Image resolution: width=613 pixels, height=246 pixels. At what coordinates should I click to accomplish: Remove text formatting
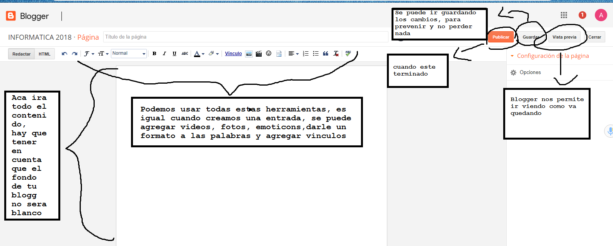tap(336, 54)
